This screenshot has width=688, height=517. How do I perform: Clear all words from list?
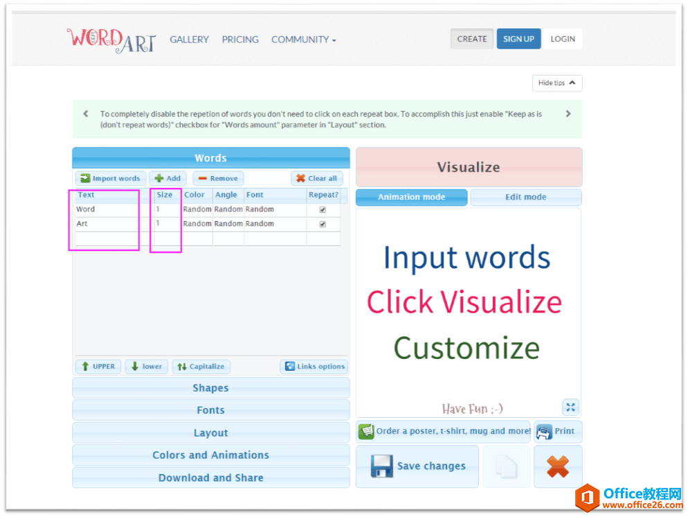[316, 178]
